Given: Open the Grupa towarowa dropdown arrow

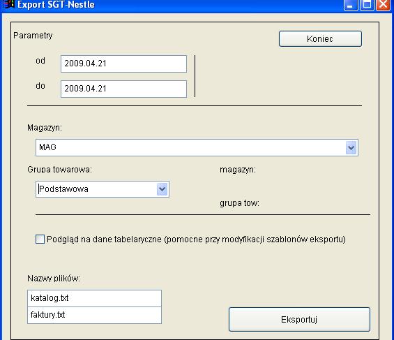Looking at the screenshot, I should (162, 189).
